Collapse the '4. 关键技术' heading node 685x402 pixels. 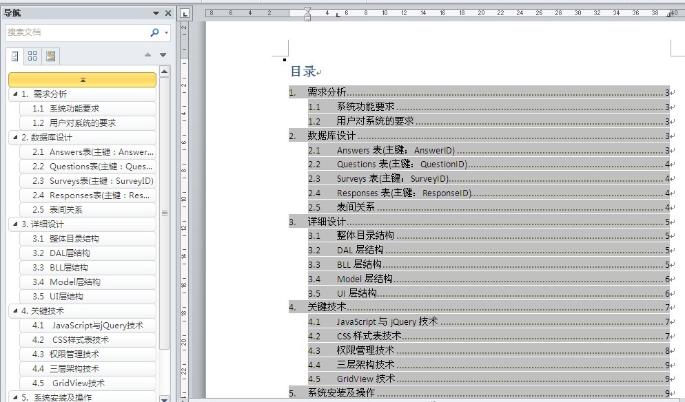coord(14,311)
